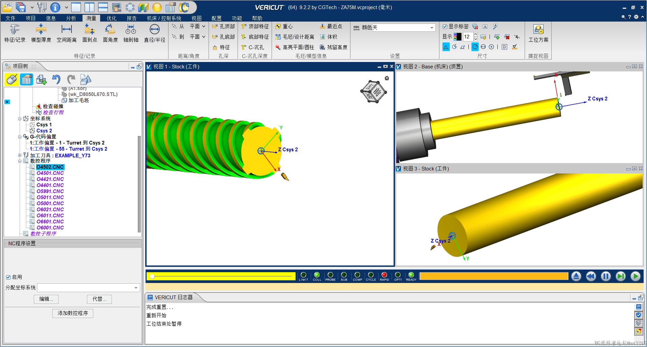Select O4501.CNC in the project tree
Image resolution: width=647 pixels, height=347 pixels.
50,173
